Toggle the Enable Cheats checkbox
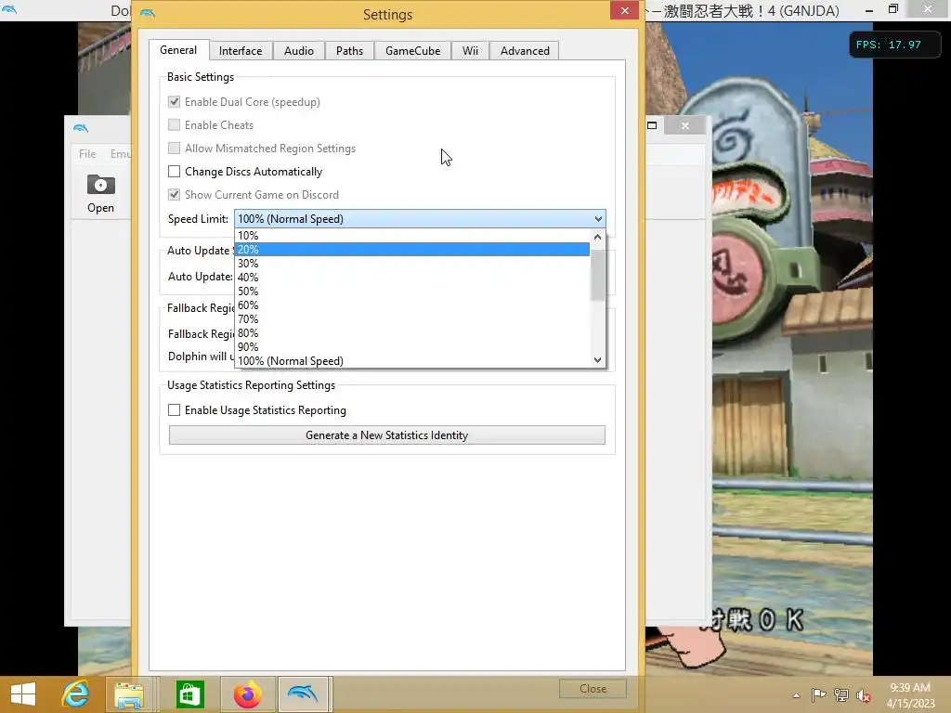Image resolution: width=951 pixels, height=713 pixels. point(174,125)
